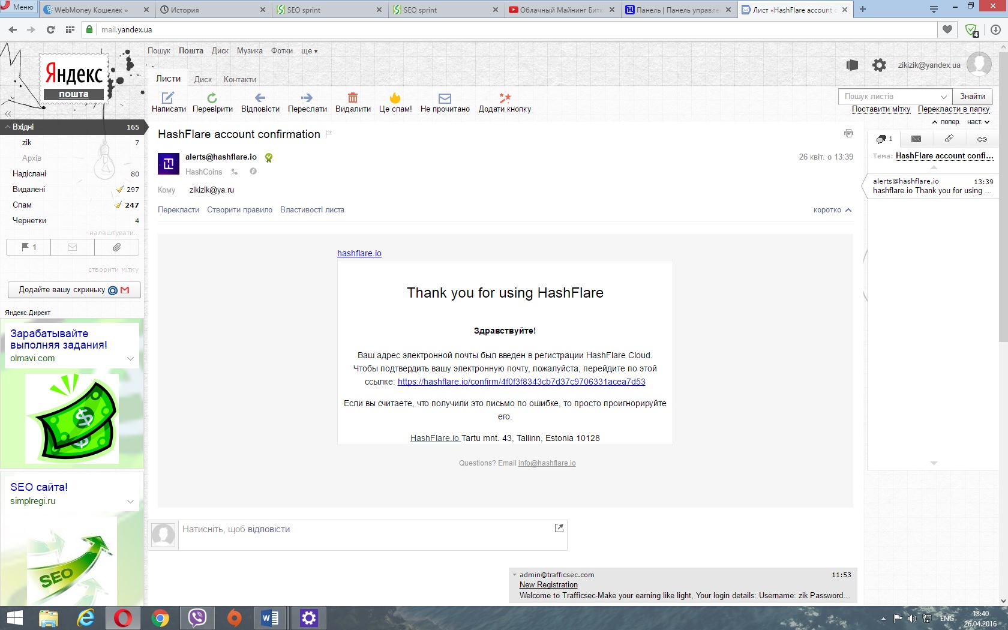Go to previous message with попер.
Viewport: 1008px width, 630px height.
[946, 122]
